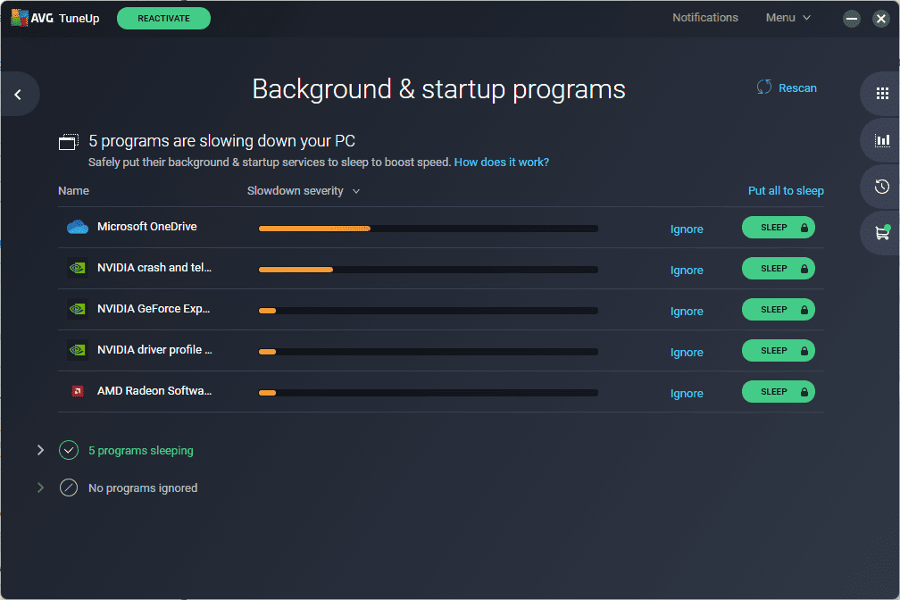The height and width of the screenshot is (600, 900).
Task: Put NVIDIA driver profile to sleep
Action: click(779, 350)
